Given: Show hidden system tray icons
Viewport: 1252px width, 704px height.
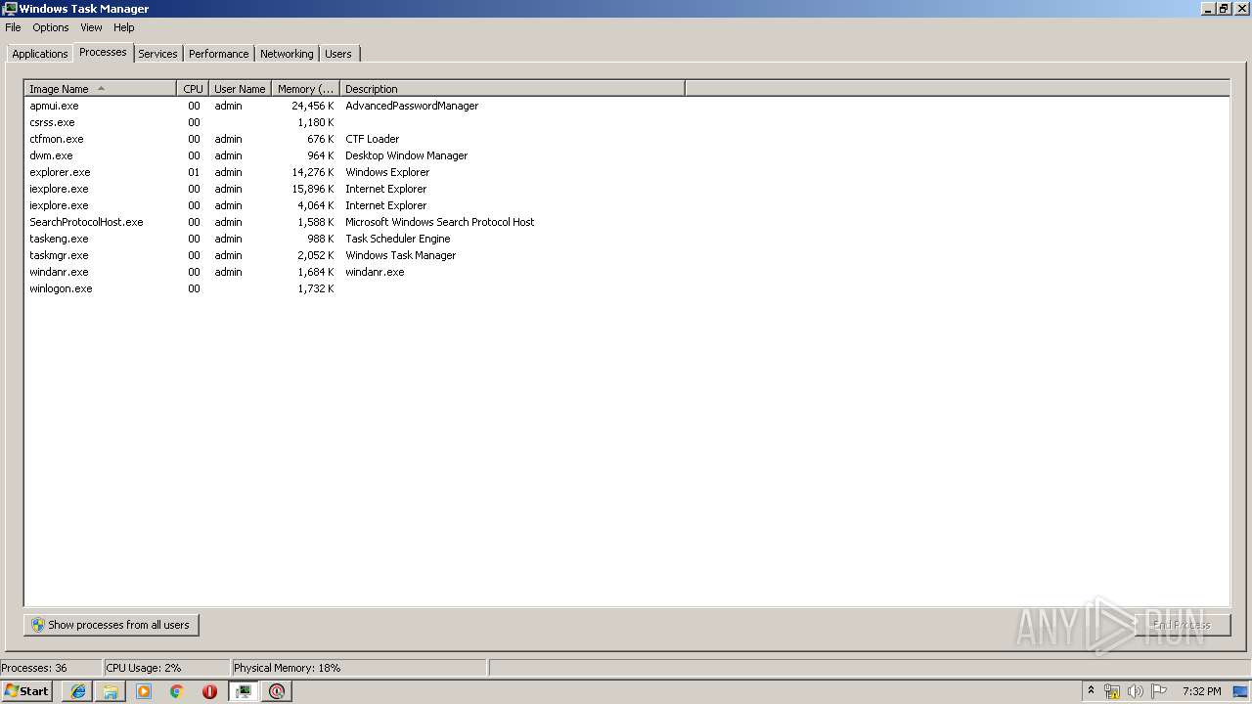Looking at the screenshot, I should click(x=1091, y=690).
